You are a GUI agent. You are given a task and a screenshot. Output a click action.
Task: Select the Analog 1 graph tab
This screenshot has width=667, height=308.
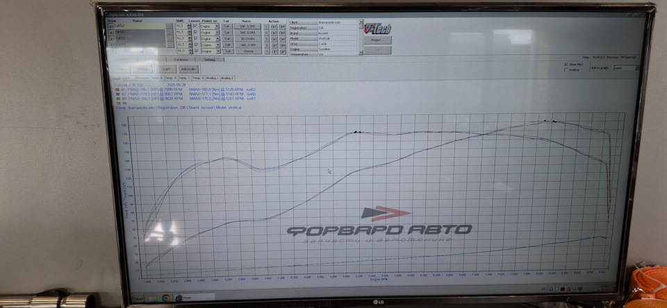[213, 78]
